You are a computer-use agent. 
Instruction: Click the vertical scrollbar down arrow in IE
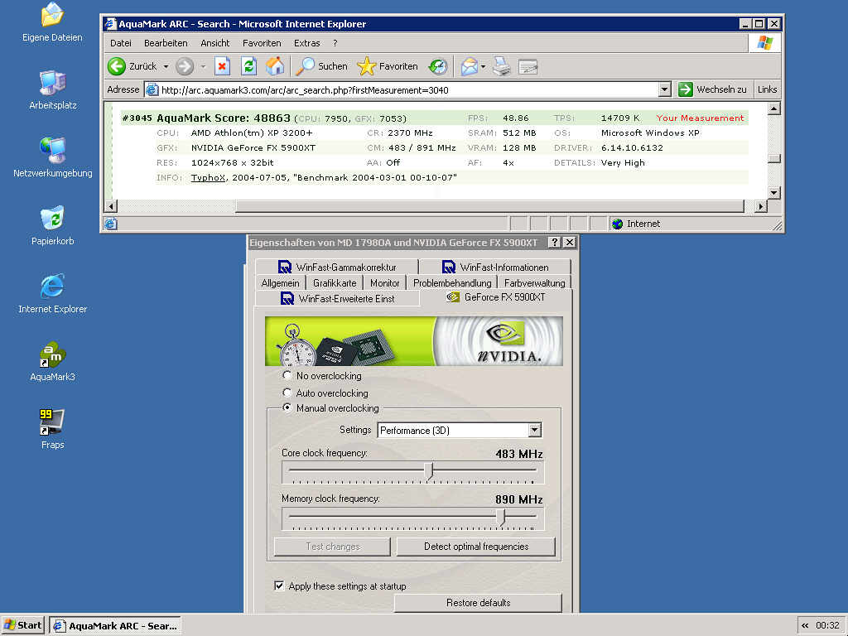pyautogui.click(x=774, y=192)
